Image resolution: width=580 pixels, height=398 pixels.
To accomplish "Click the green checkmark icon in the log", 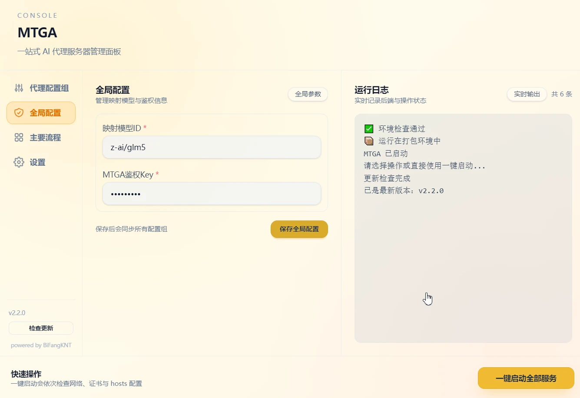I will 369,129.
